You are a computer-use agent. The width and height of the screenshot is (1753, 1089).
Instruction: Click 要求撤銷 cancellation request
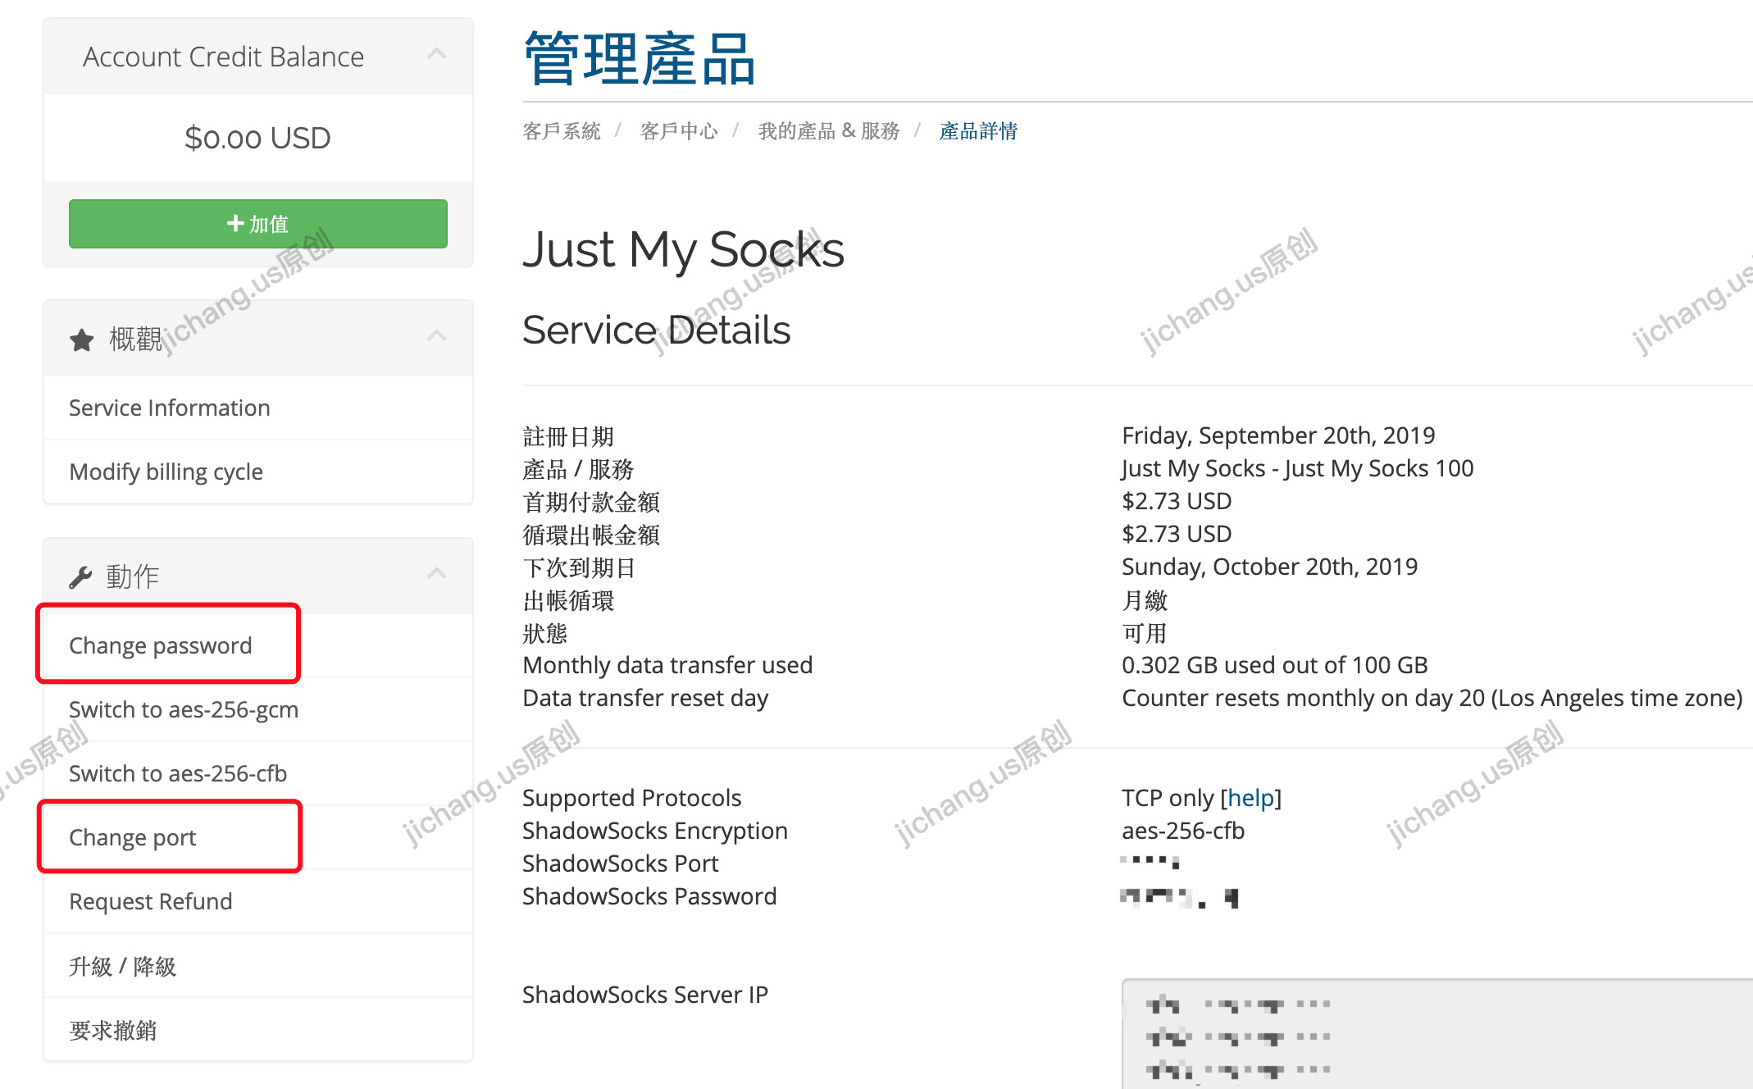(x=113, y=1030)
